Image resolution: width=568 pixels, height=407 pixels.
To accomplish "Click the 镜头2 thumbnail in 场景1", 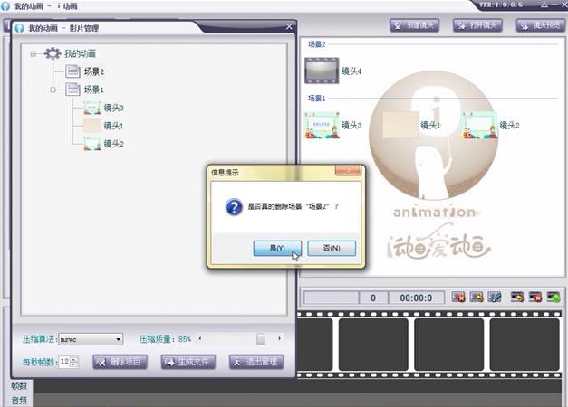I will [477, 125].
